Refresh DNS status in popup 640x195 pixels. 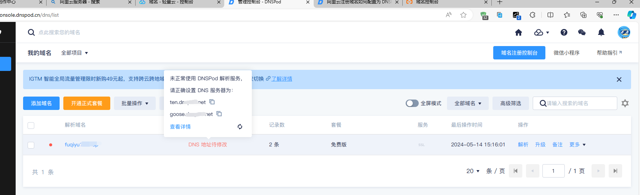[240, 127]
